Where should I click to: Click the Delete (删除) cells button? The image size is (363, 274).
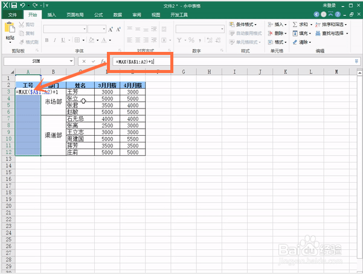coord(277,33)
